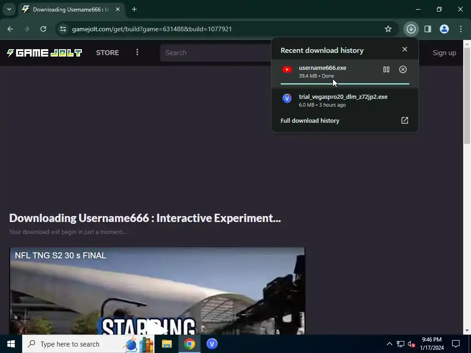Click the Vegas icon beside trial_vegaspro20 download
The height and width of the screenshot is (353, 471).
(287, 98)
